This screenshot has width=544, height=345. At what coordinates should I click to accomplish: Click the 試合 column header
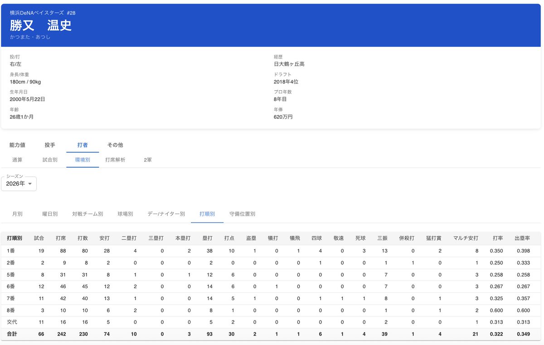[x=39, y=238]
